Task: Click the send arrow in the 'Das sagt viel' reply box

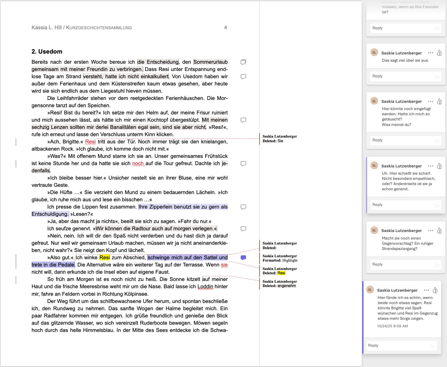Action: 437,76
